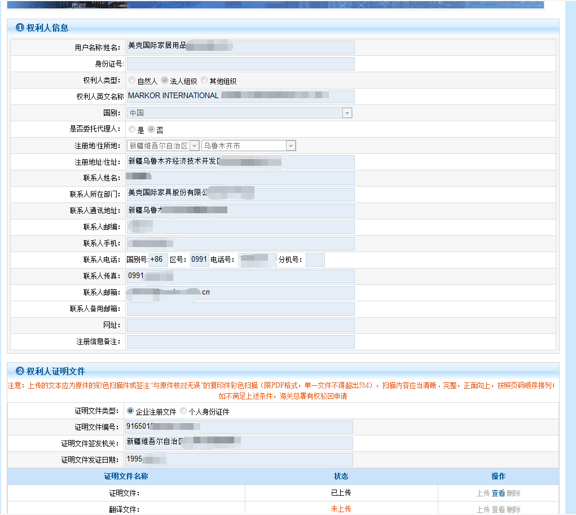
Task: Click the 分机号 input field
Action: (316, 259)
